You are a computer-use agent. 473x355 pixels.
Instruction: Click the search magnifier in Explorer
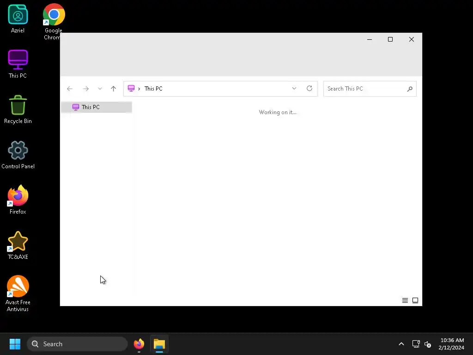click(x=410, y=89)
